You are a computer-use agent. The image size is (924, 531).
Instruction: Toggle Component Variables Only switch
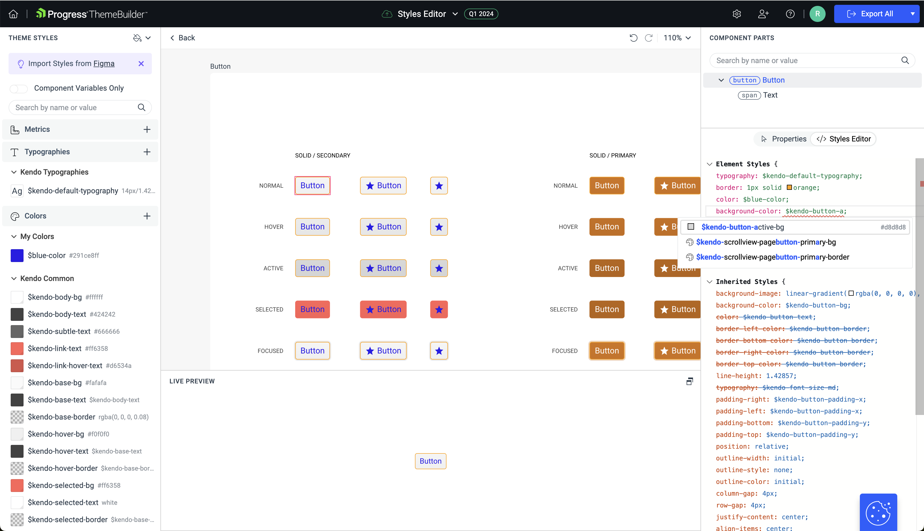coord(19,88)
